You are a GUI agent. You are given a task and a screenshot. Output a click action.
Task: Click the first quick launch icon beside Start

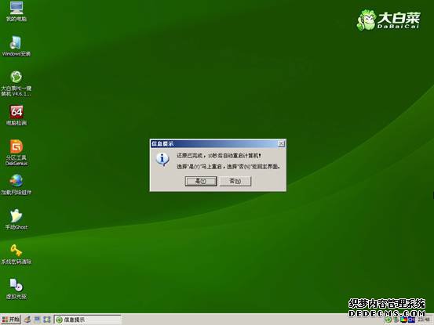point(27,320)
